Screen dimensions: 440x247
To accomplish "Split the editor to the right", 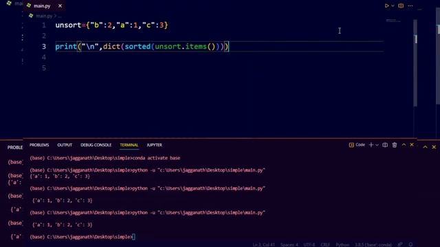I will click(x=401, y=5).
